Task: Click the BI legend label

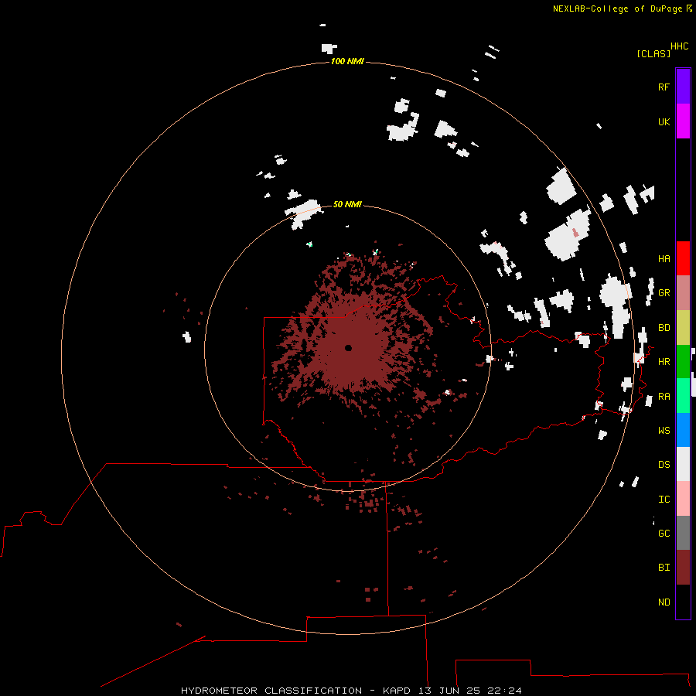Action: point(664,568)
